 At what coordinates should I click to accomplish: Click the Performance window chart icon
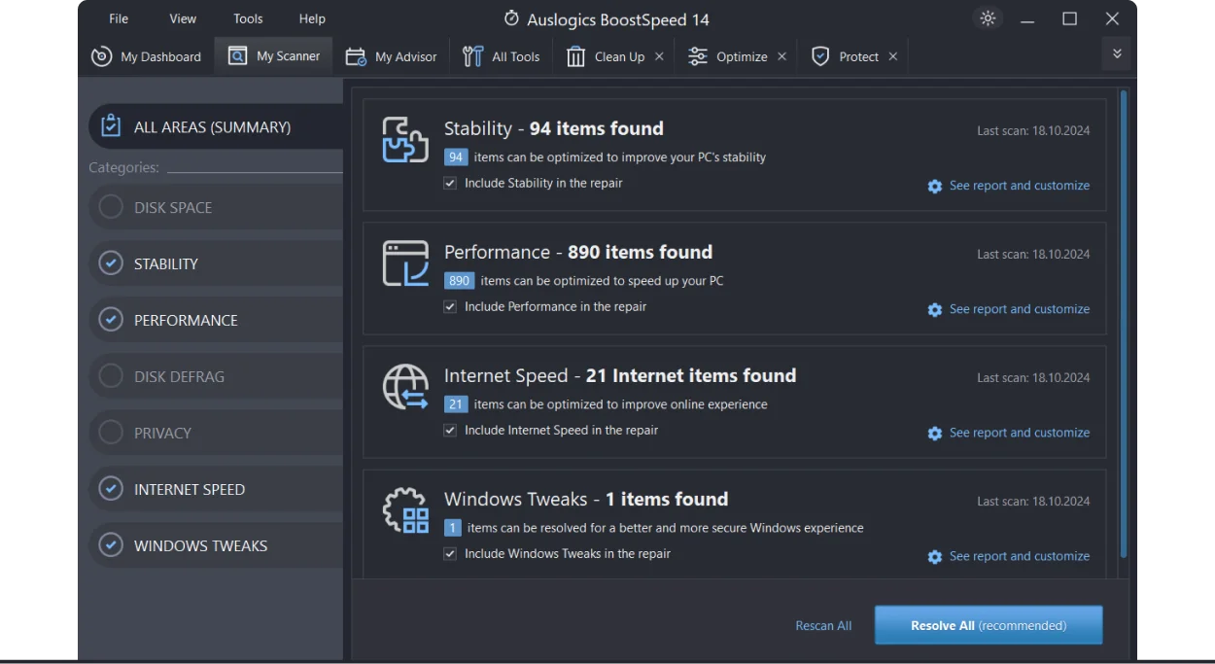404,263
